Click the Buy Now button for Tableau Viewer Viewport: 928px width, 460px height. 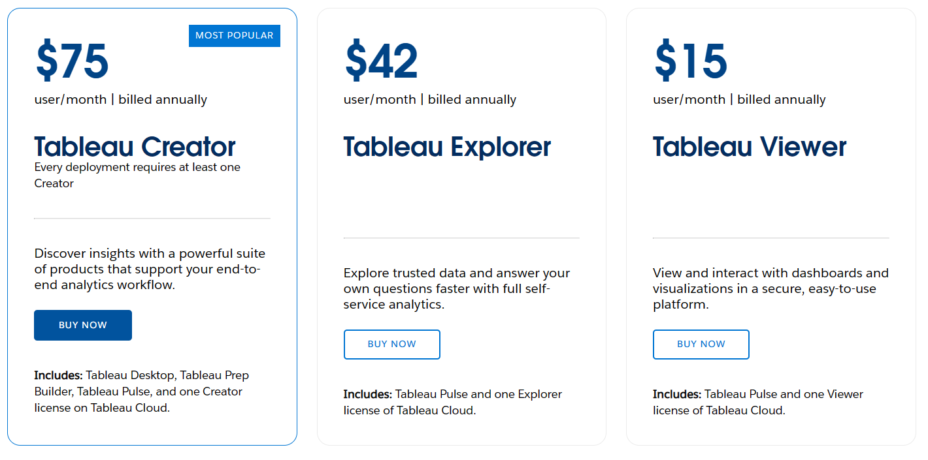point(701,345)
